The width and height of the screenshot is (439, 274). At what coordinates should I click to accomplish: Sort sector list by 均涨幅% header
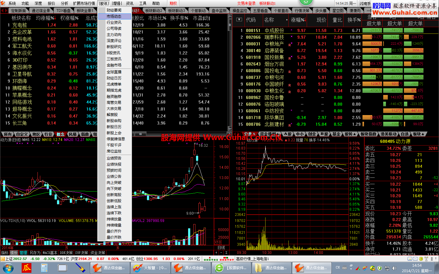click(45, 18)
